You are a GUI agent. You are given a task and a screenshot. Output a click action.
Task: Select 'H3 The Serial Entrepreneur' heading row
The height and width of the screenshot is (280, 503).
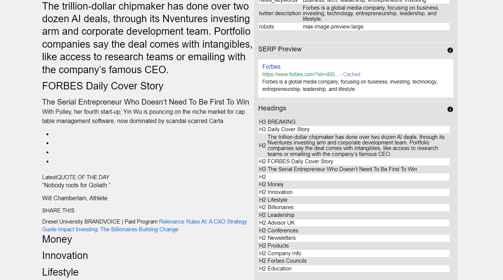pos(354,169)
